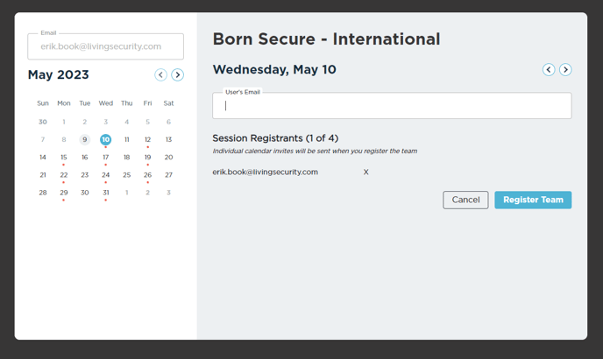Viewport: 603px width, 359px height.
Task: Select May 21 on calendar
Action: point(43,175)
